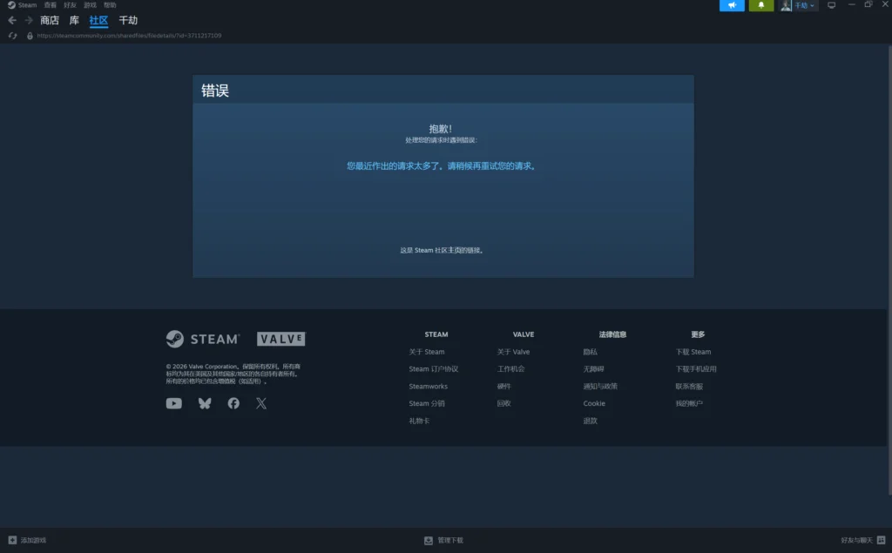The height and width of the screenshot is (553, 892).
Task: Open the 千劫 profile tab
Action: click(128, 21)
